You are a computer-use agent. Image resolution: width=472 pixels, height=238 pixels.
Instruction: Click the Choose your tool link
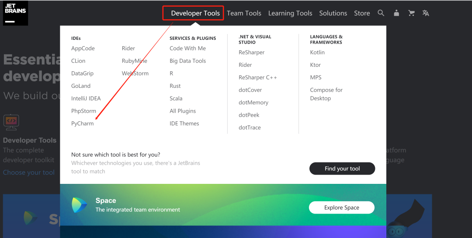click(x=29, y=172)
